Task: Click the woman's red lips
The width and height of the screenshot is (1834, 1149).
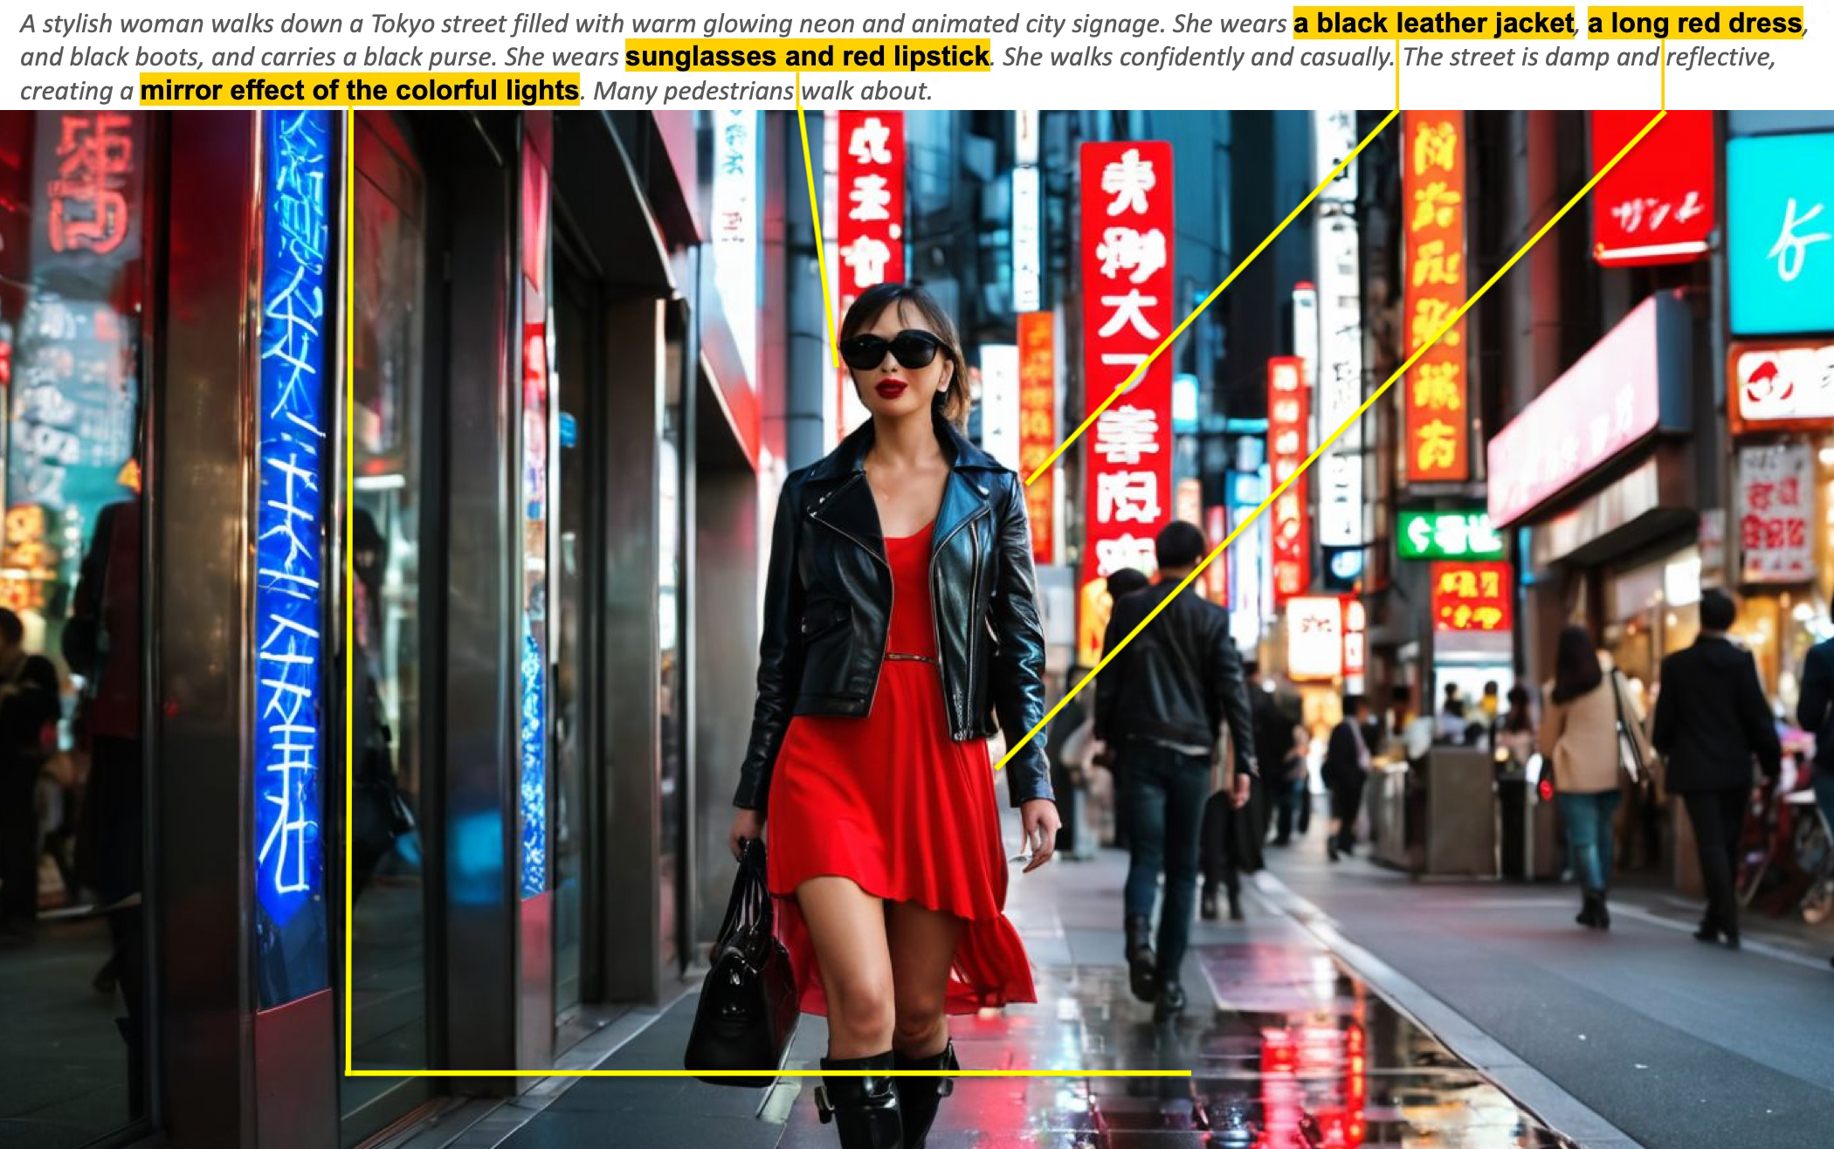Action: [x=892, y=387]
